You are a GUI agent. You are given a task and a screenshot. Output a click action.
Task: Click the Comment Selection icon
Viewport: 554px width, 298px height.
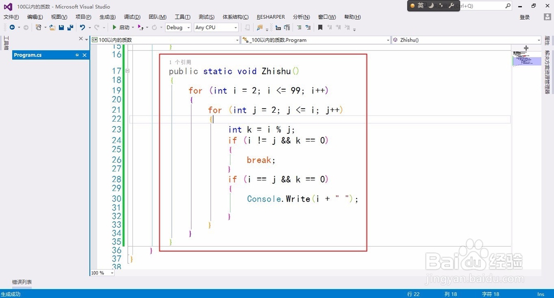click(x=299, y=27)
